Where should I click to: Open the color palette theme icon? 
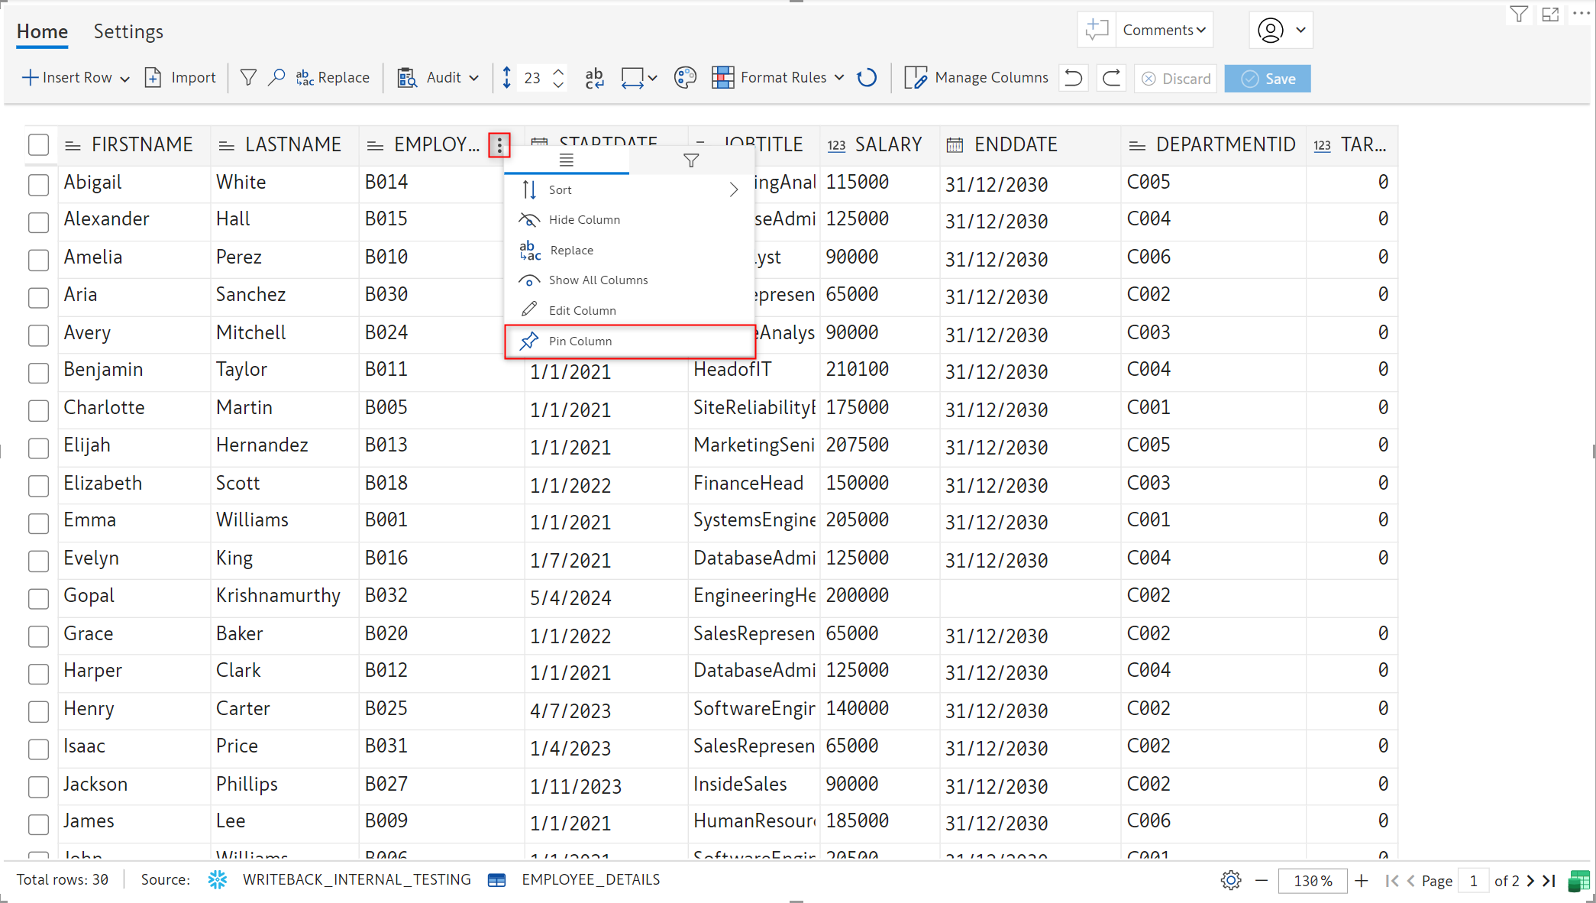tap(685, 78)
